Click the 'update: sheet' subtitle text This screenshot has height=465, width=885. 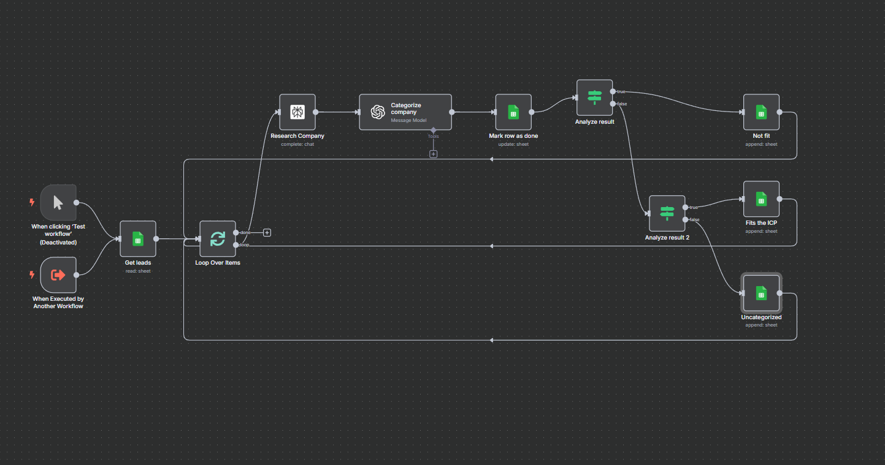pyautogui.click(x=513, y=145)
